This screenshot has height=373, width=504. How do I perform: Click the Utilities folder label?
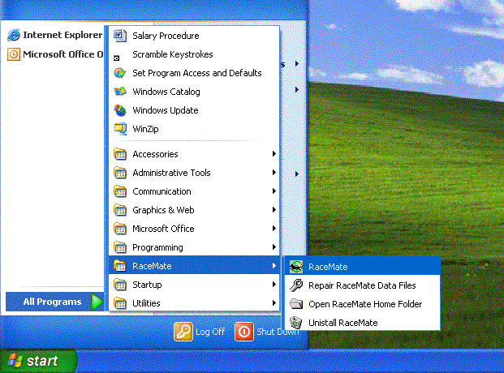(x=146, y=303)
